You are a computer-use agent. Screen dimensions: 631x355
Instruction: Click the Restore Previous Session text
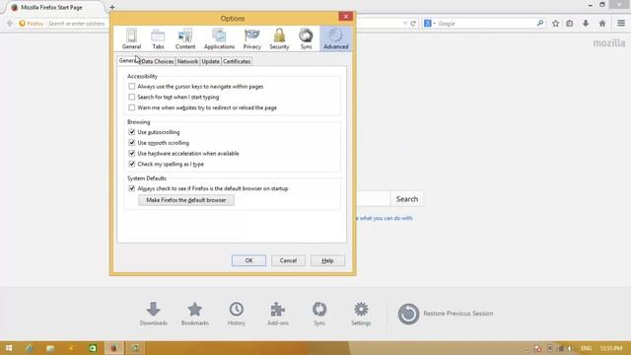pyautogui.click(x=457, y=314)
